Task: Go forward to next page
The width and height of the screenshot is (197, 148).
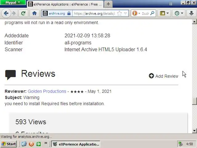Action: point(14,13)
